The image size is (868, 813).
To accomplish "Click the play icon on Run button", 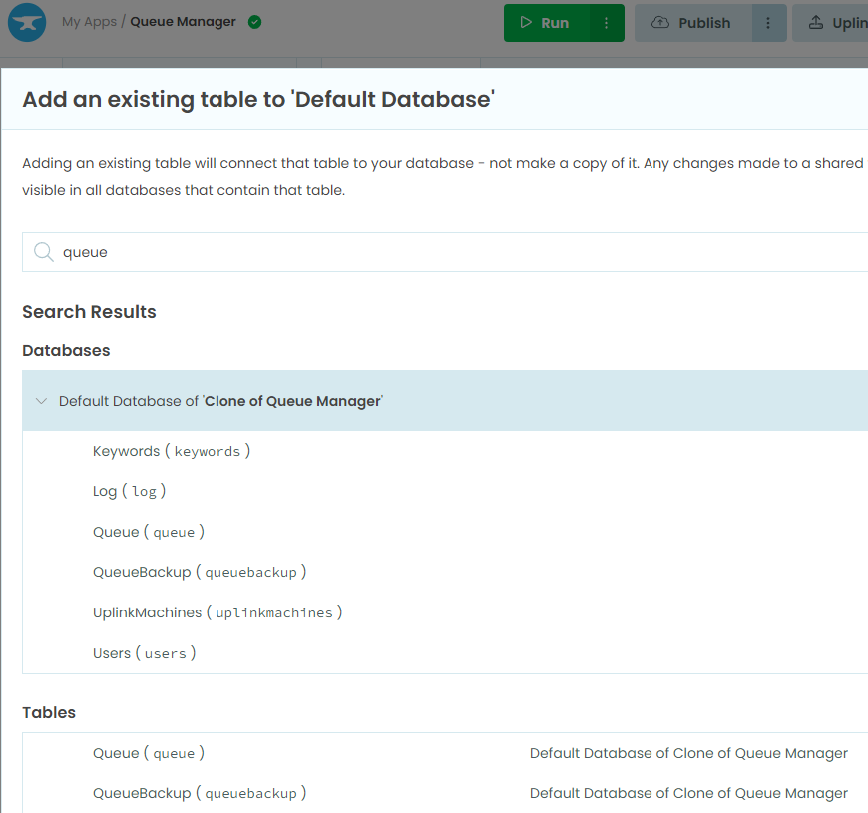I will click(526, 23).
